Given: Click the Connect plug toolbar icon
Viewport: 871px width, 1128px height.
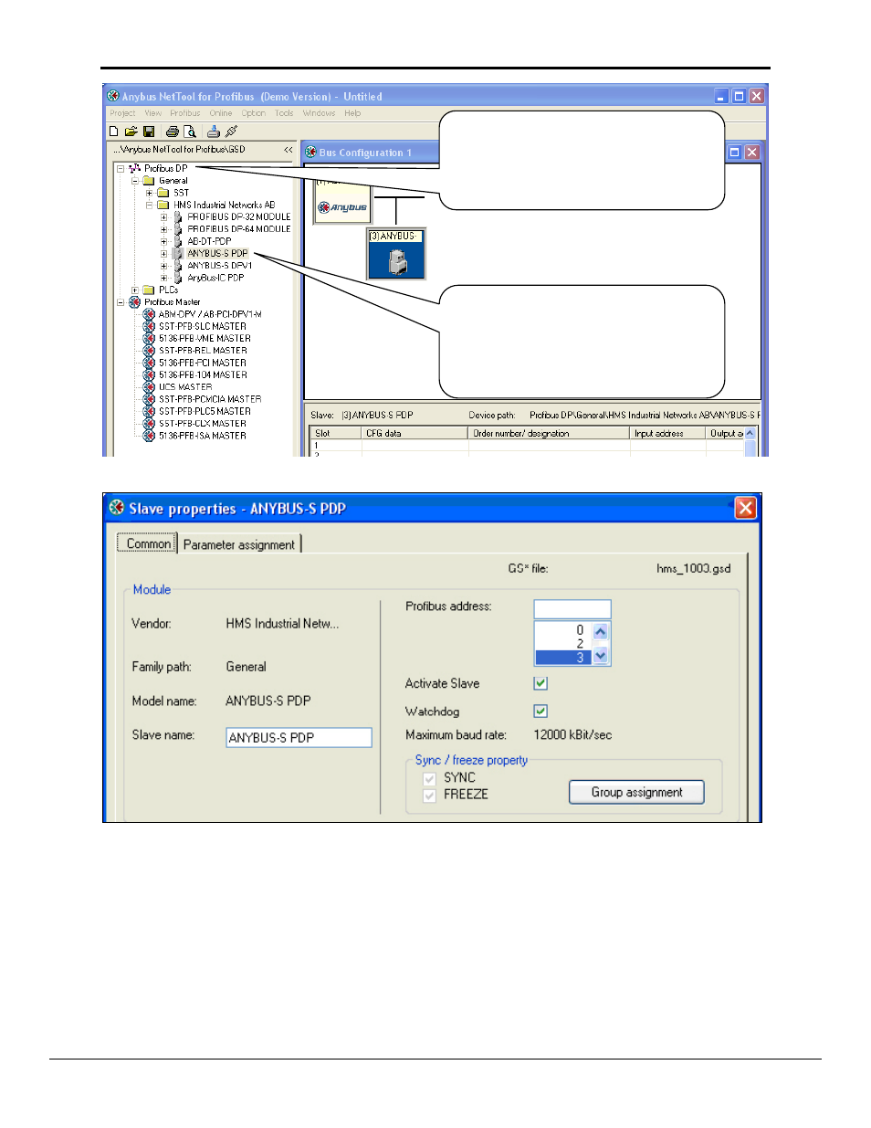Looking at the screenshot, I should click(231, 132).
